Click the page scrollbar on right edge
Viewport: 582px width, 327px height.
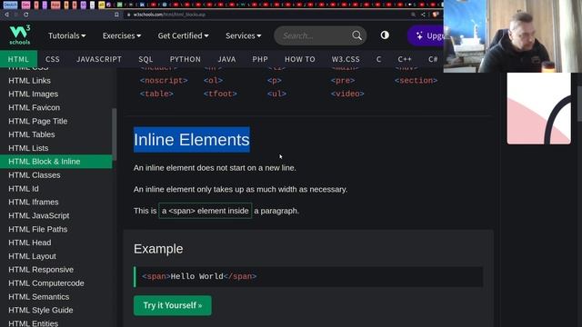(579, 104)
